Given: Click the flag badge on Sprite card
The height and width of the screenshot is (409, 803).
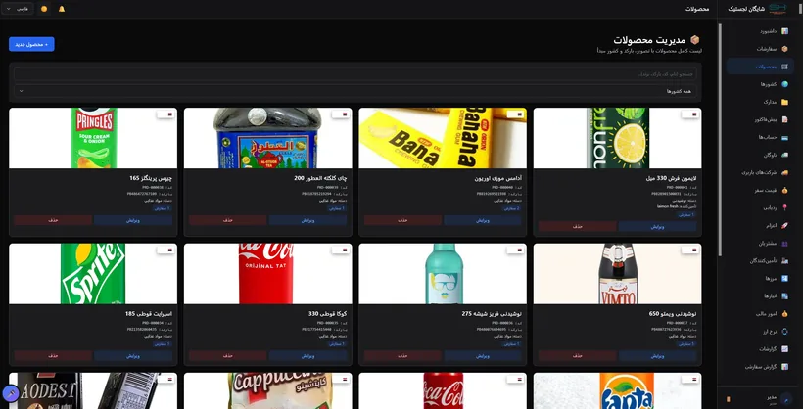Looking at the screenshot, I should (x=165, y=250).
